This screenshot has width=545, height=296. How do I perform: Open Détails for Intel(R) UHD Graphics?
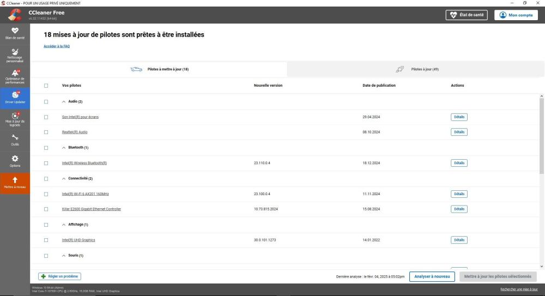(459, 240)
